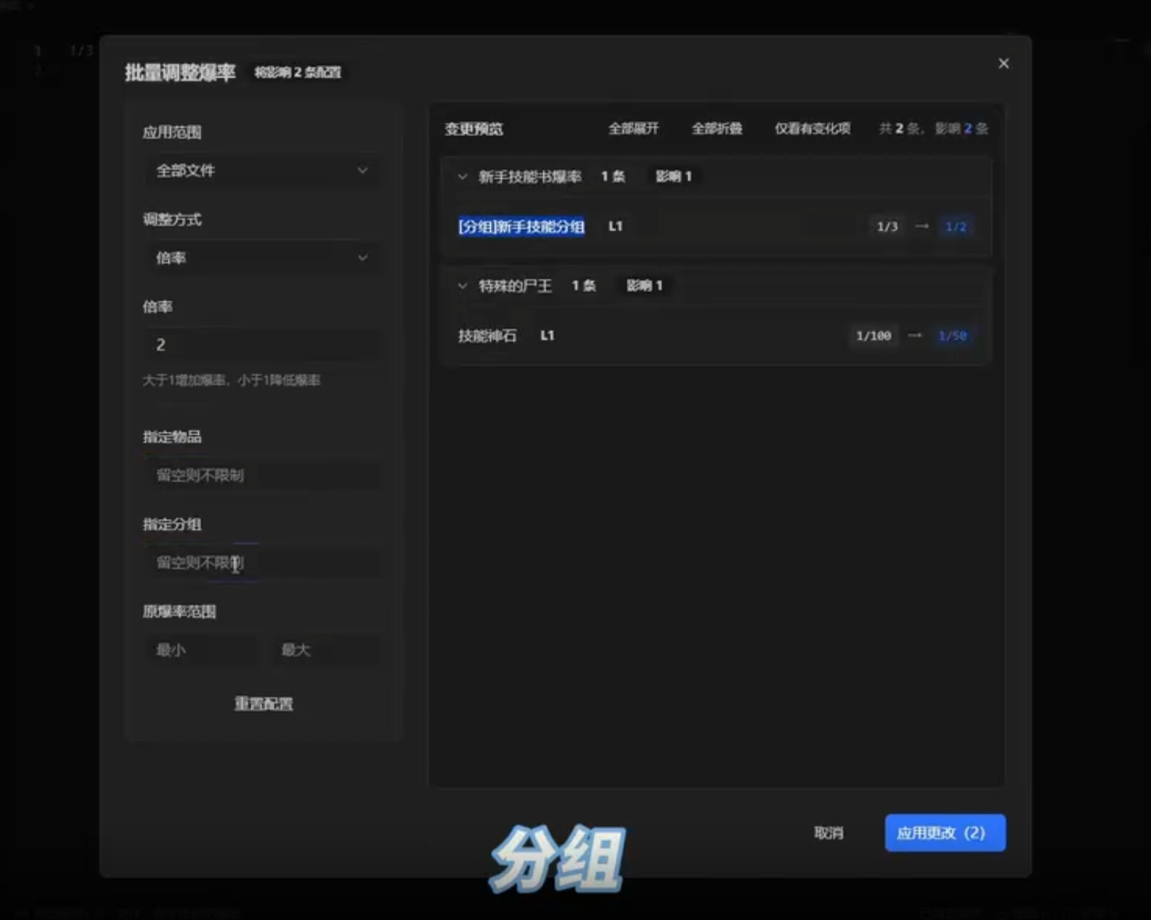
Task: Focus the 指定物品 input field
Action: point(261,475)
